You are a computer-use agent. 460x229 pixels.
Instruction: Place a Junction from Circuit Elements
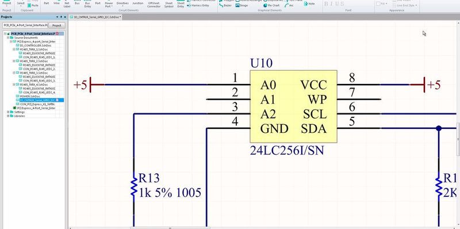(138, 3)
